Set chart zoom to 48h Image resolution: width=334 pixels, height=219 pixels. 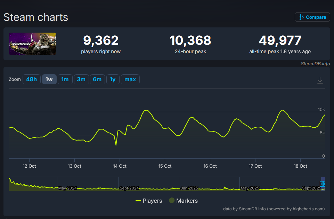(32, 79)
